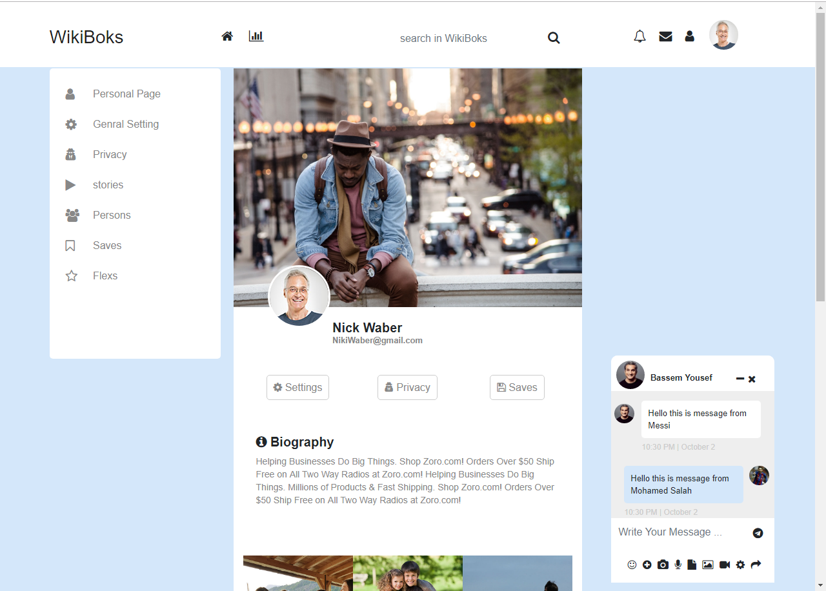Minimize the Bassem Yousef chat window
The width and height of the screenshot is (826, 591).
(x=740, y=379)
